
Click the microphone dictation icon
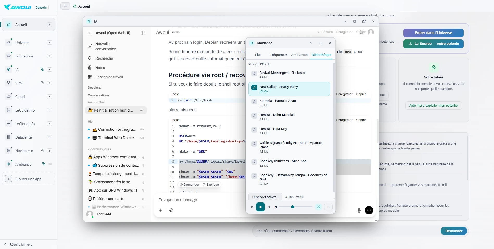click(x=359, y=210)
